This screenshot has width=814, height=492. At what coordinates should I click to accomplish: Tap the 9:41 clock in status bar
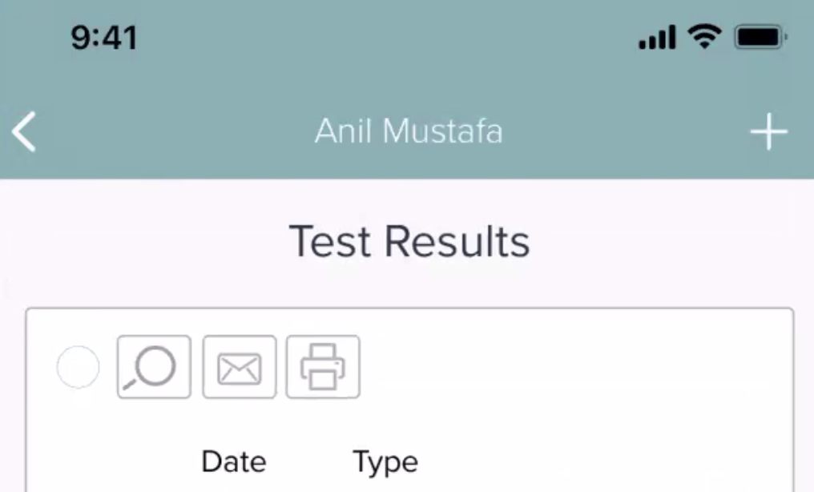(104, 38)
